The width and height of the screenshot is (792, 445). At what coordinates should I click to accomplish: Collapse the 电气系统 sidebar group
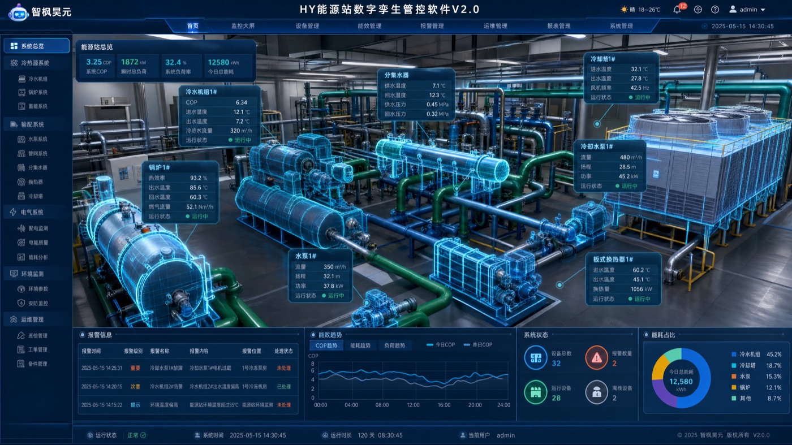click(37, 213)
